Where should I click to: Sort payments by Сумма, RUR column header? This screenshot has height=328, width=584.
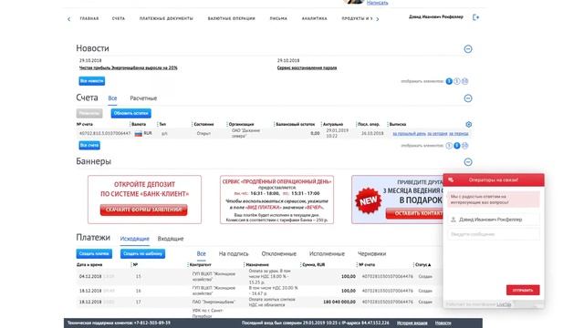coord(315,265)
